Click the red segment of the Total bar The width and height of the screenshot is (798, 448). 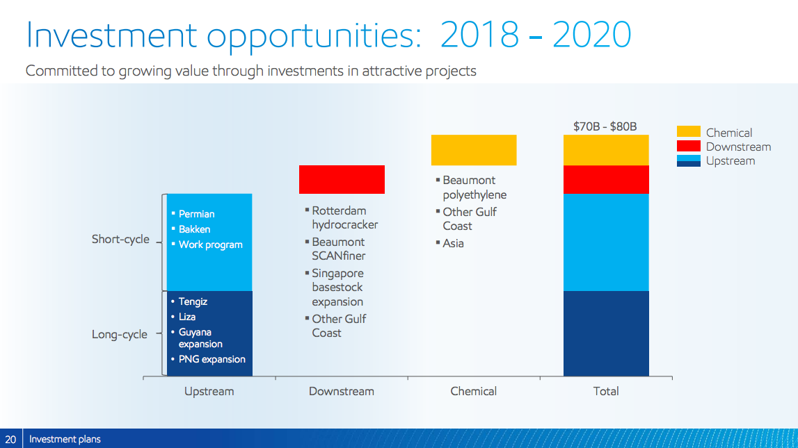[605, 179]
